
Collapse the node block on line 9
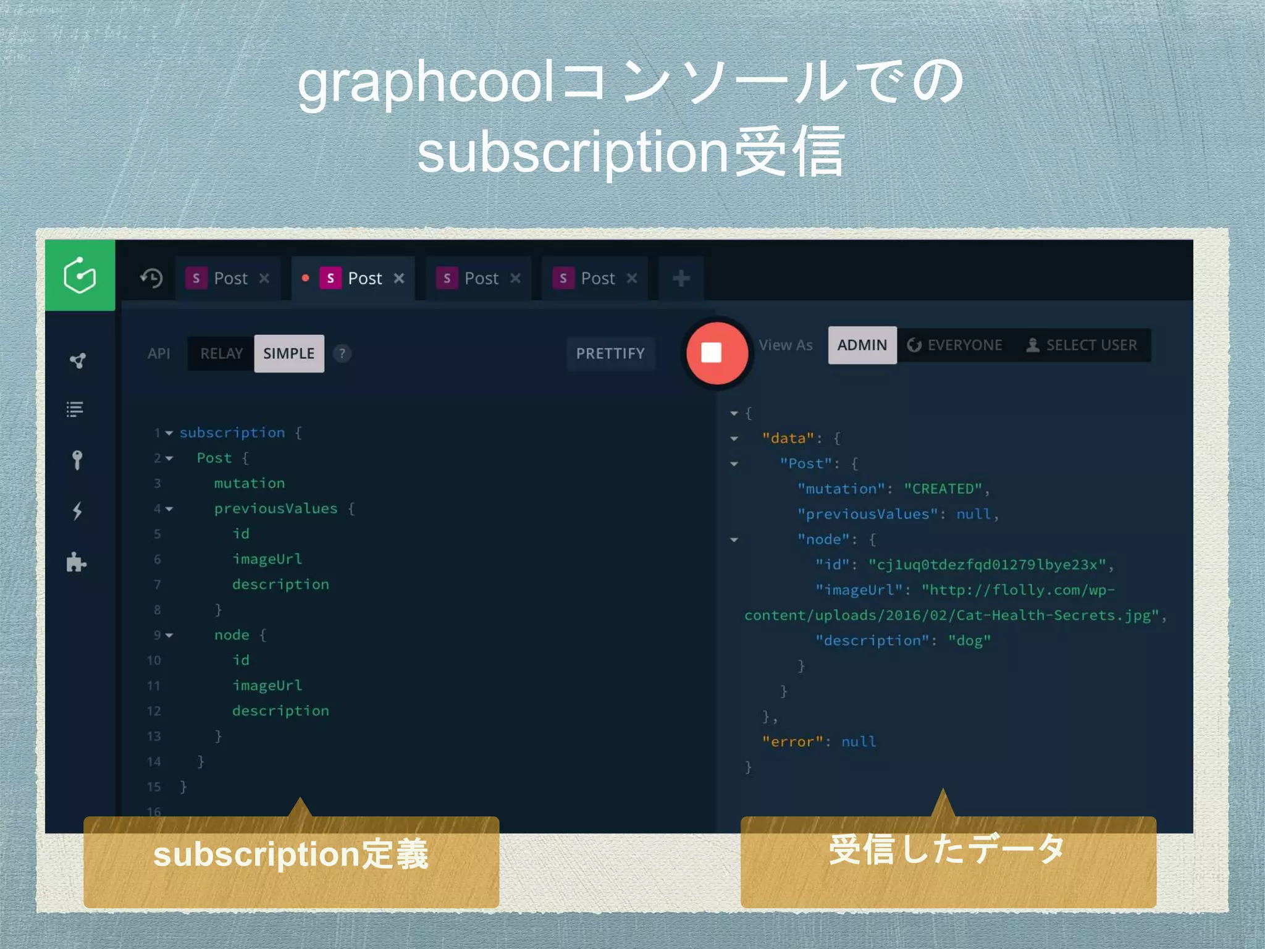tap(169, 635)
